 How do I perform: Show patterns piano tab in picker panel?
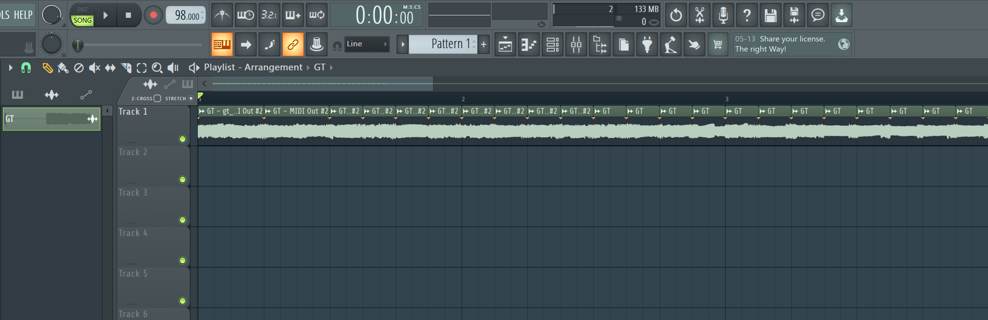(17, 94)
